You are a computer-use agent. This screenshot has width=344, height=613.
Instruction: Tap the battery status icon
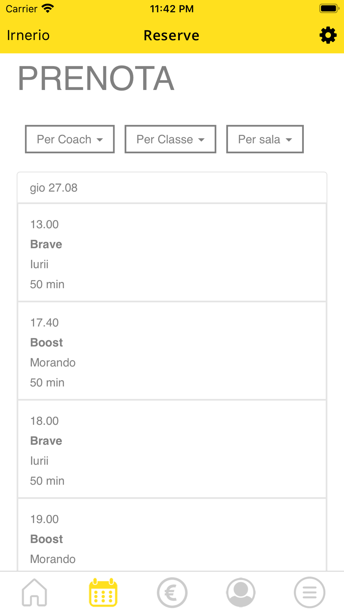(329, 8)
